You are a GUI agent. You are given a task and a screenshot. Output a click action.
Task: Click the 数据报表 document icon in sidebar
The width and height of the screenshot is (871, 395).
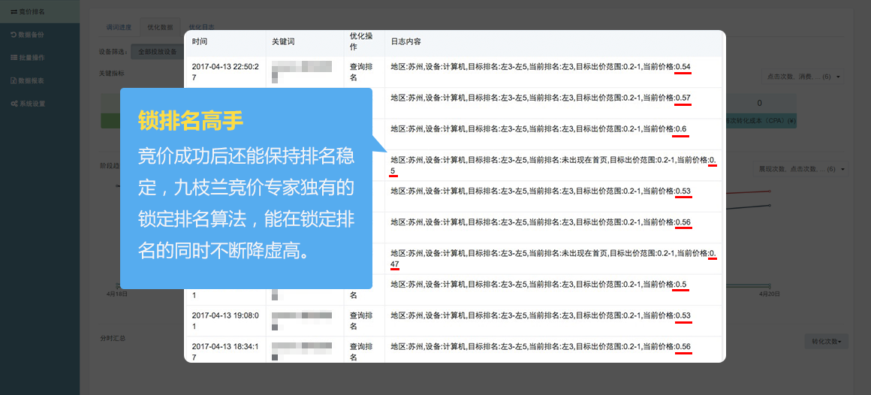point(14,80)
